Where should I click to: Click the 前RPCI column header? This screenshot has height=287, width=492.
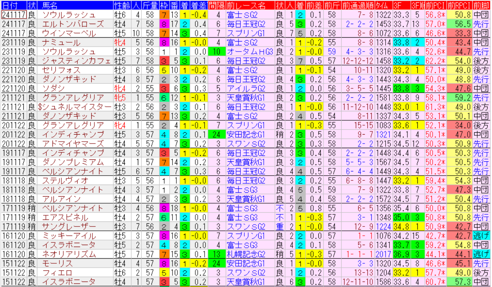click(x=459, y=5)
